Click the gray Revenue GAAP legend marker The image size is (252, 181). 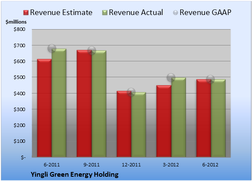(x=175, y=13)
